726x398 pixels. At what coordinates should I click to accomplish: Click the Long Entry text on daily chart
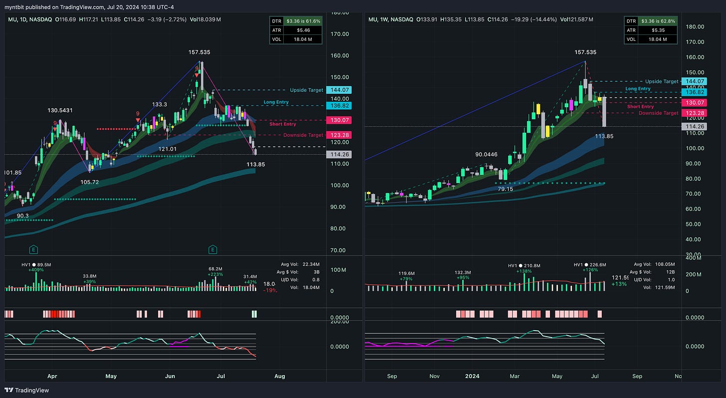click(x=276, y=102)
